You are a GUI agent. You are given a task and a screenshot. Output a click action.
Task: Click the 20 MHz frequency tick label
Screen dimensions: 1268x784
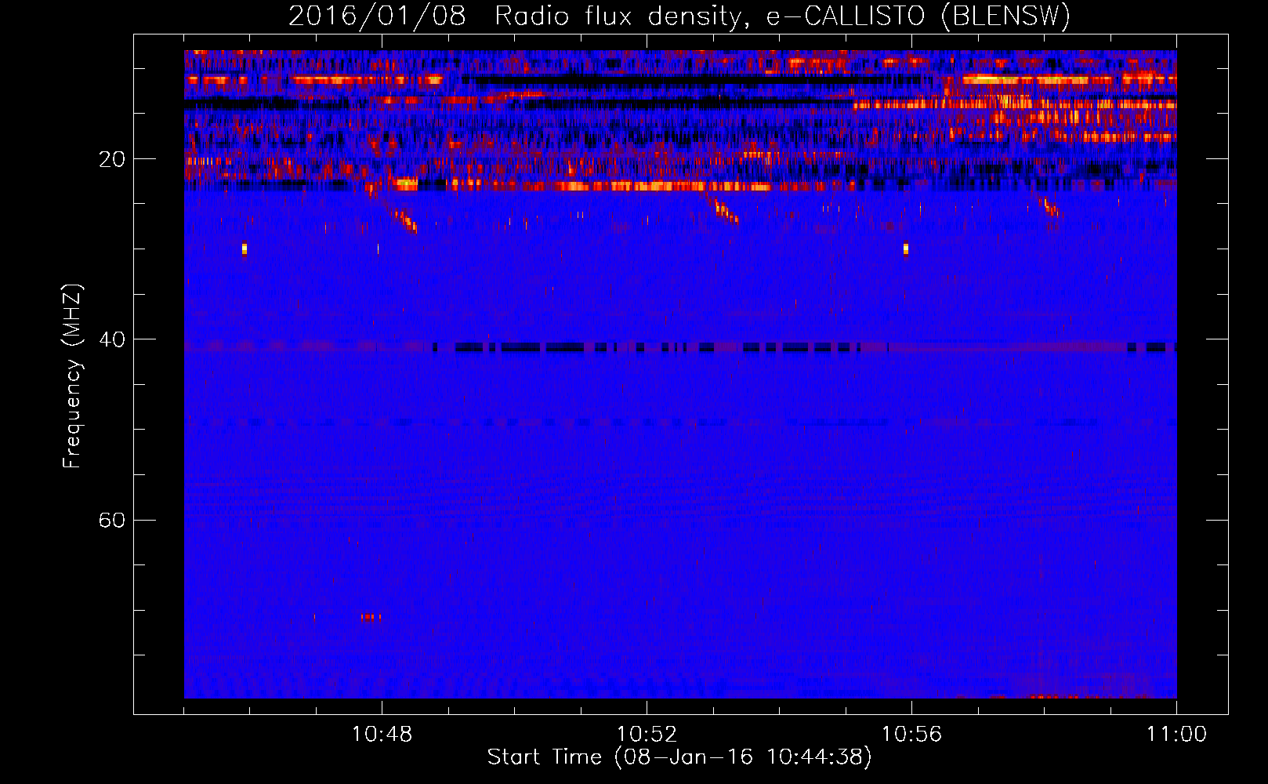pyautogui.click(x=111, y=159)
